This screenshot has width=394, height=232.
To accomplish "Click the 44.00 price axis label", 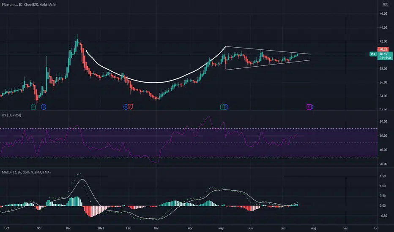I will coord(383,27).
